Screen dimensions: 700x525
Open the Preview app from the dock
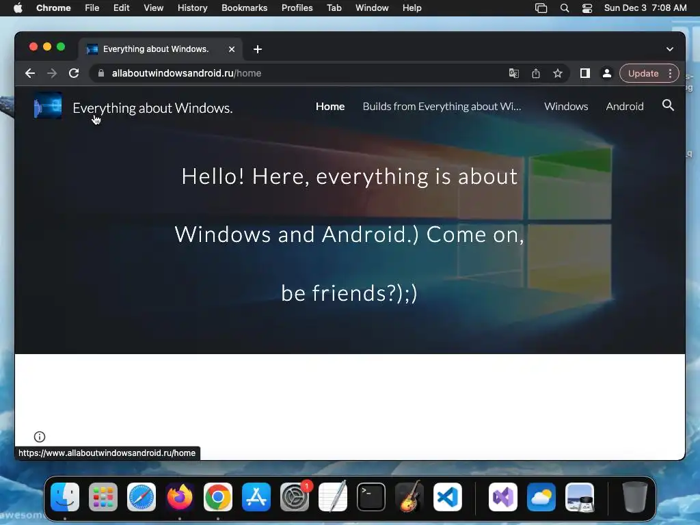pyautogui.click(x=580, y=497)
